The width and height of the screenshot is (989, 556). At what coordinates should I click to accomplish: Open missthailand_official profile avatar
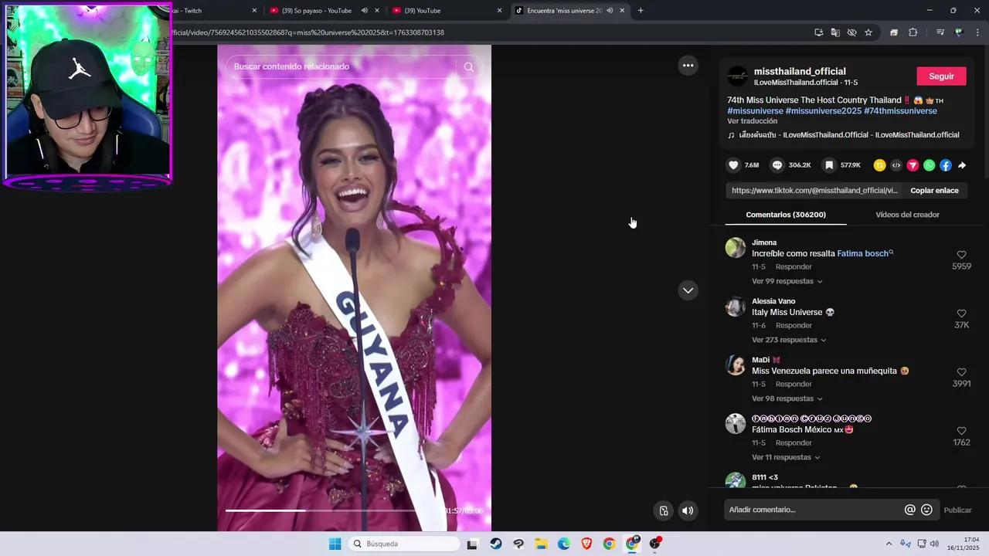click(738, 76)
